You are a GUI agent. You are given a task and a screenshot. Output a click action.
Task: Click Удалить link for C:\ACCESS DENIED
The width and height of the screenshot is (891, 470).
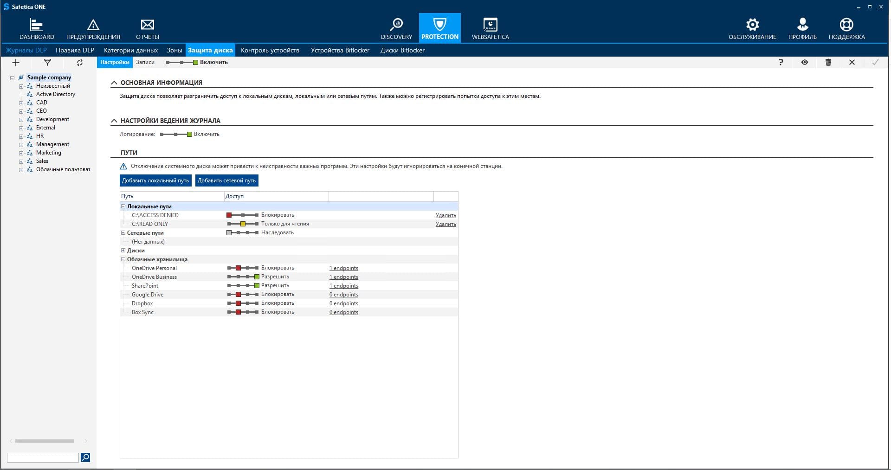[x=445, y=215]
